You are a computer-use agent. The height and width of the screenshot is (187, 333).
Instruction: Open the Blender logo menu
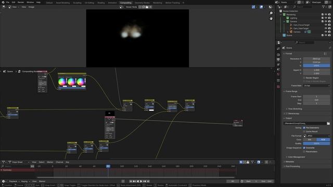(3, 2)
